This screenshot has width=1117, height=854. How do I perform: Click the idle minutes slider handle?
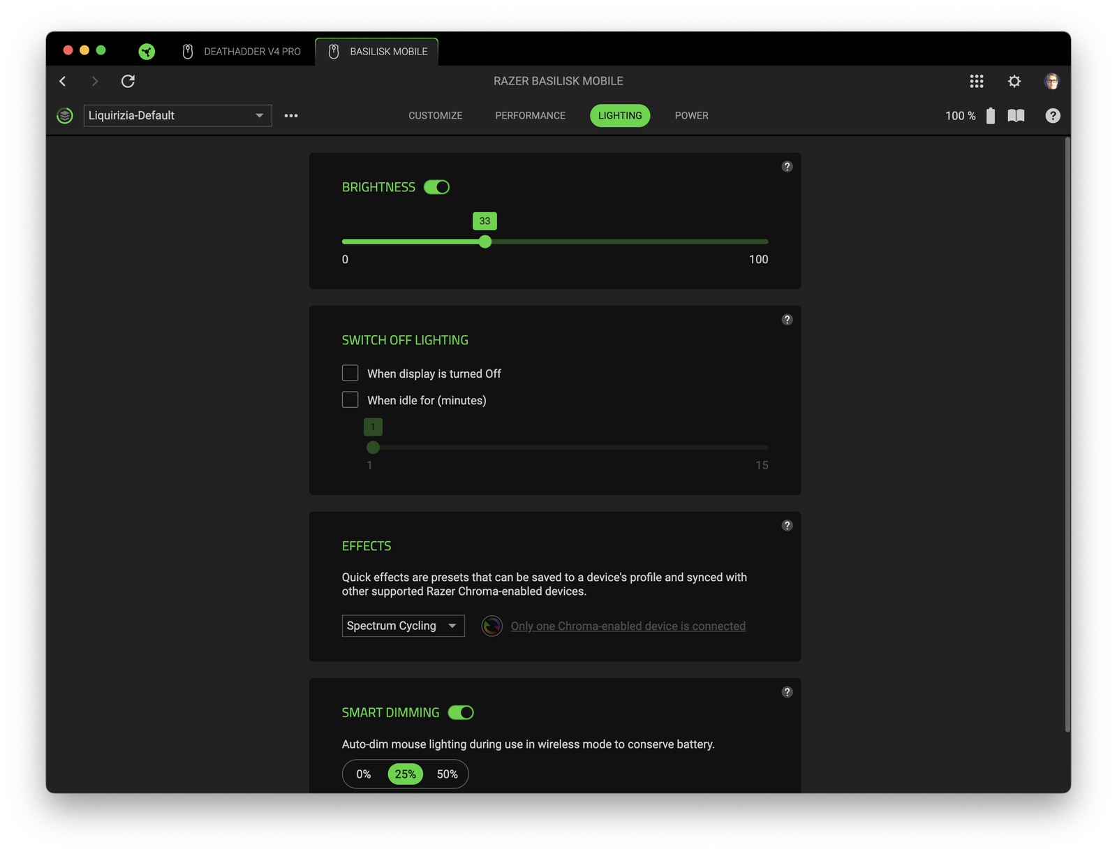[x=373, y=448]
